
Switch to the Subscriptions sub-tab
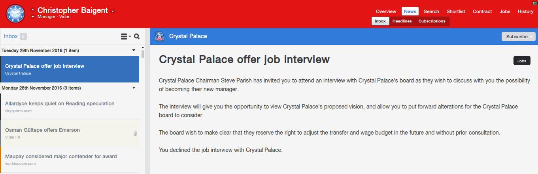pyautogui.click(x=432, y=21)
